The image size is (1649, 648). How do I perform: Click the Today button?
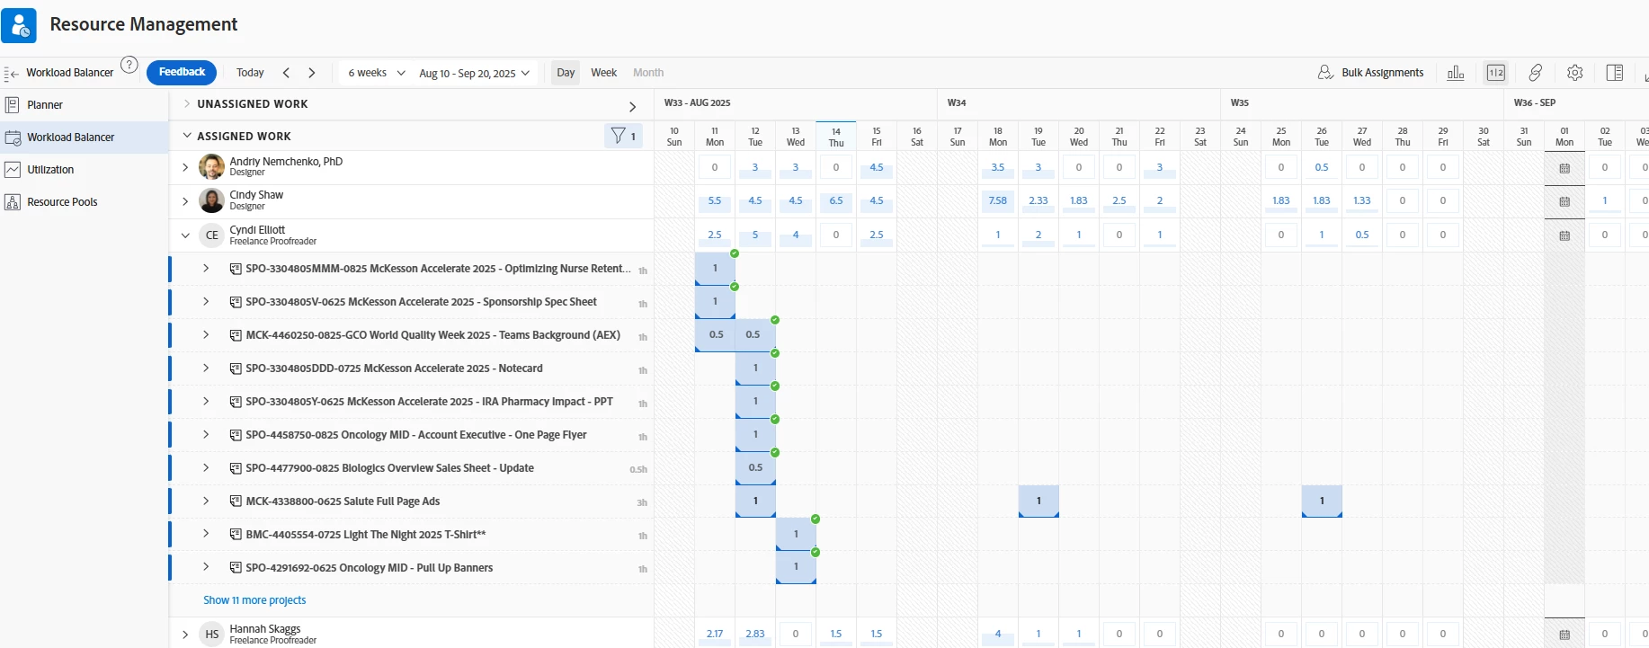click(250, 73)
